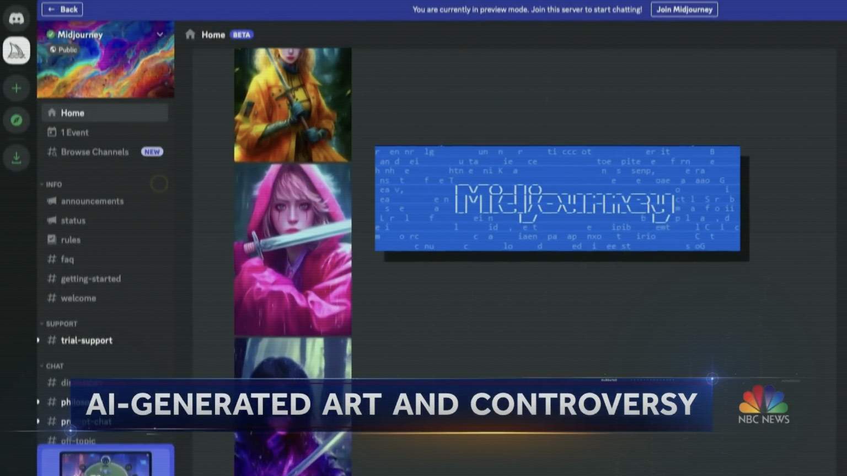The height and width of the screenshot is (476, 847).
Task: Click the BETA badge beside Home header
Action: (x=242, y=35)
